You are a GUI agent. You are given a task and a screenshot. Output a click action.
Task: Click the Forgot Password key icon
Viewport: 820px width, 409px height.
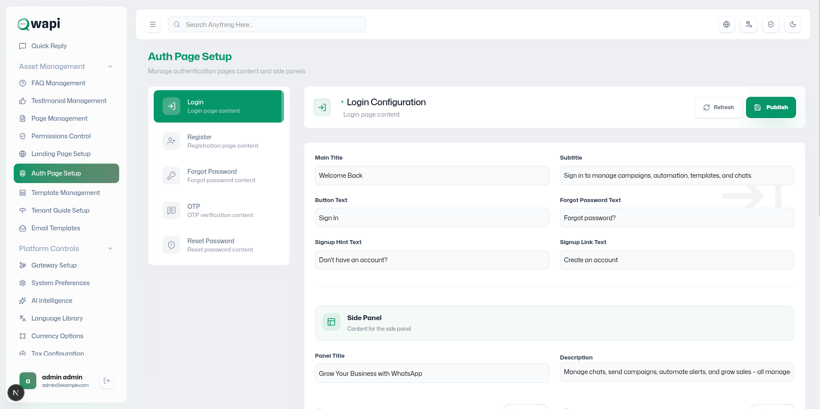171,176
